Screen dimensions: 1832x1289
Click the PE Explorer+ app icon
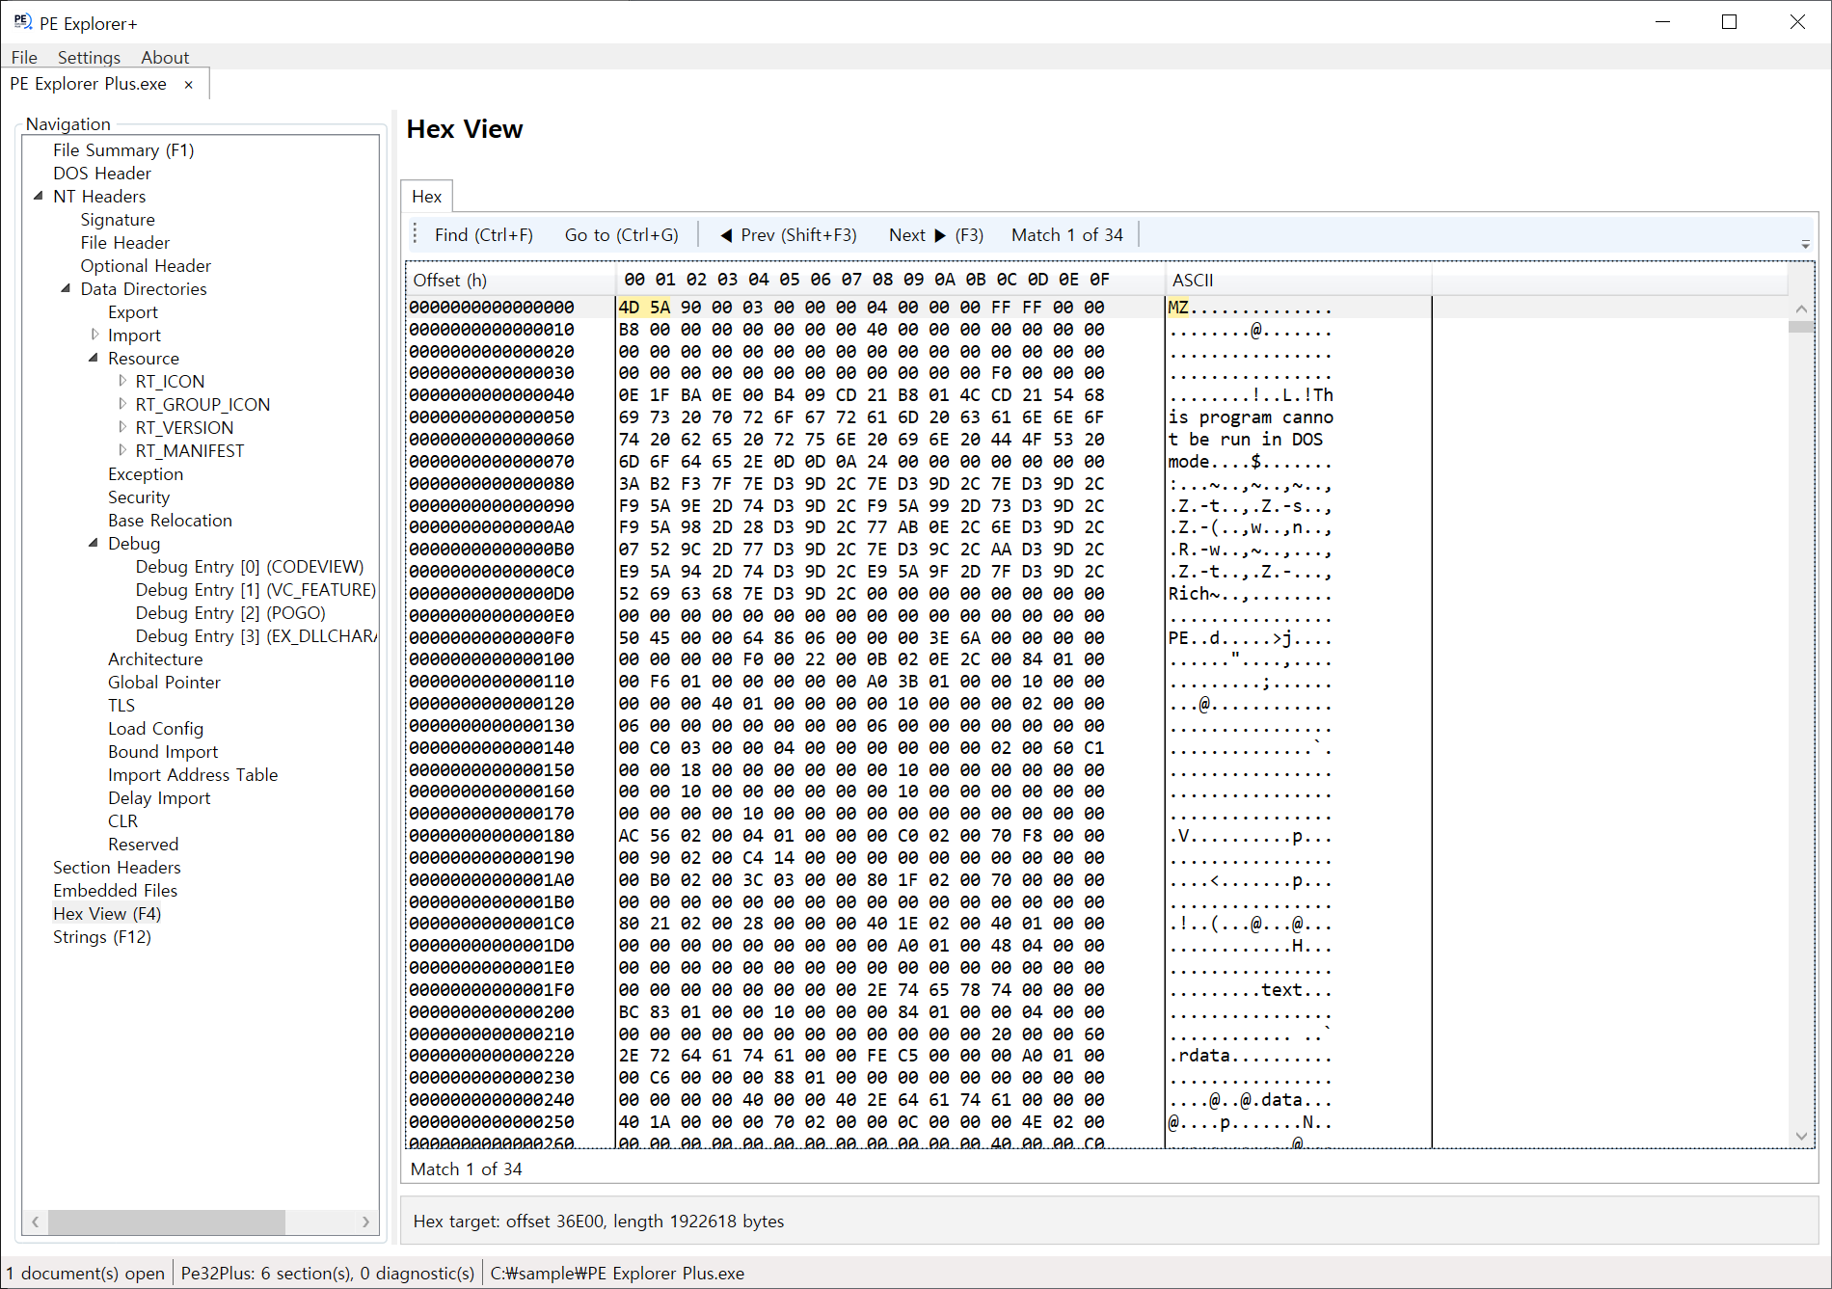click(x=22, y=22)
